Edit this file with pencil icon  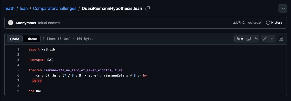pos(265,39)
